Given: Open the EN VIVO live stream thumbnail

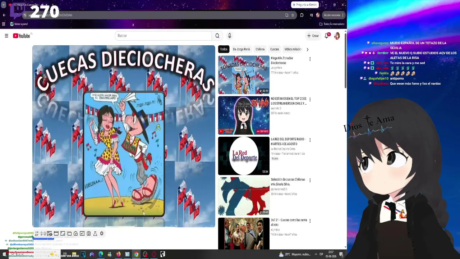Looking at the screenshot, I should [244, 115].
